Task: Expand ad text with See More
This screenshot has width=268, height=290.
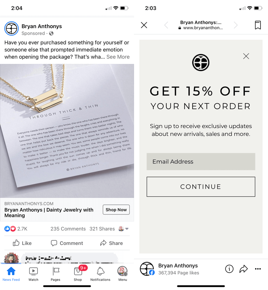Action: click(x=118, y=57)
